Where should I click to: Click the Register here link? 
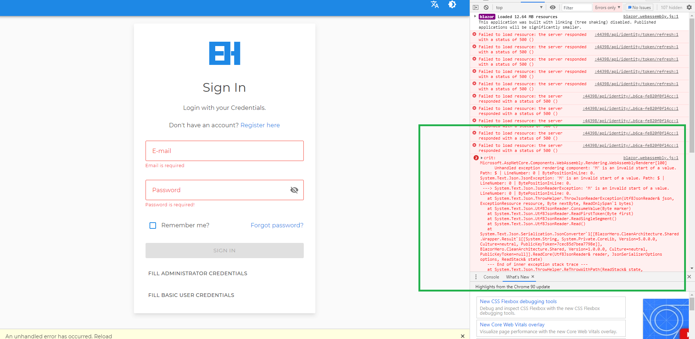pyautogui.click(x=260, y=125)
